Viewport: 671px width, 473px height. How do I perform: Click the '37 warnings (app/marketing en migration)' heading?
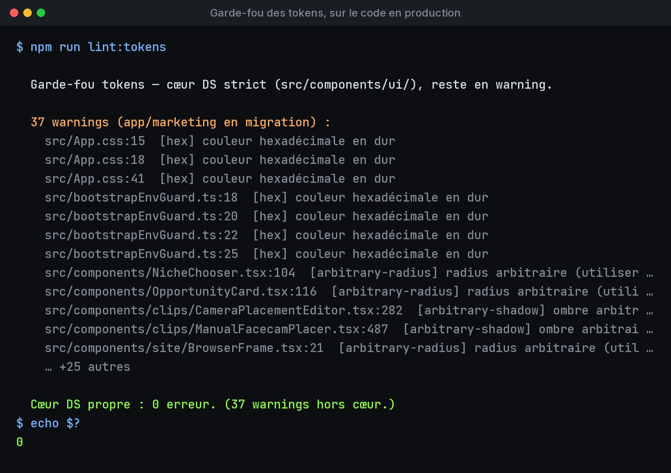point(180,122)
